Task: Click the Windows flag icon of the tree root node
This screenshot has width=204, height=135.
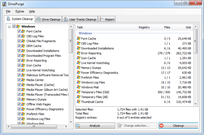Action: click(x=18, y=26)
